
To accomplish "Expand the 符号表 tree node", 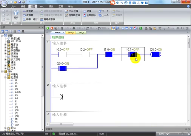I will (5, 48).
